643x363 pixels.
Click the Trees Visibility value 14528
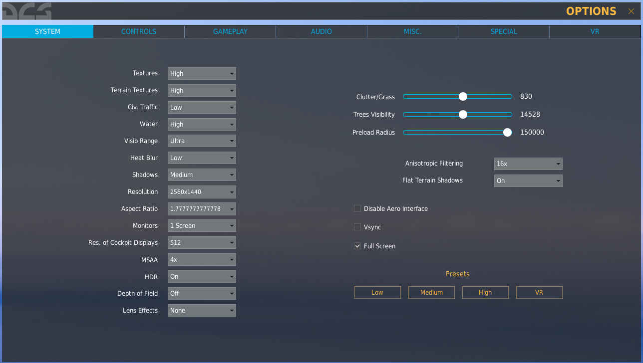tap(530, 115)
